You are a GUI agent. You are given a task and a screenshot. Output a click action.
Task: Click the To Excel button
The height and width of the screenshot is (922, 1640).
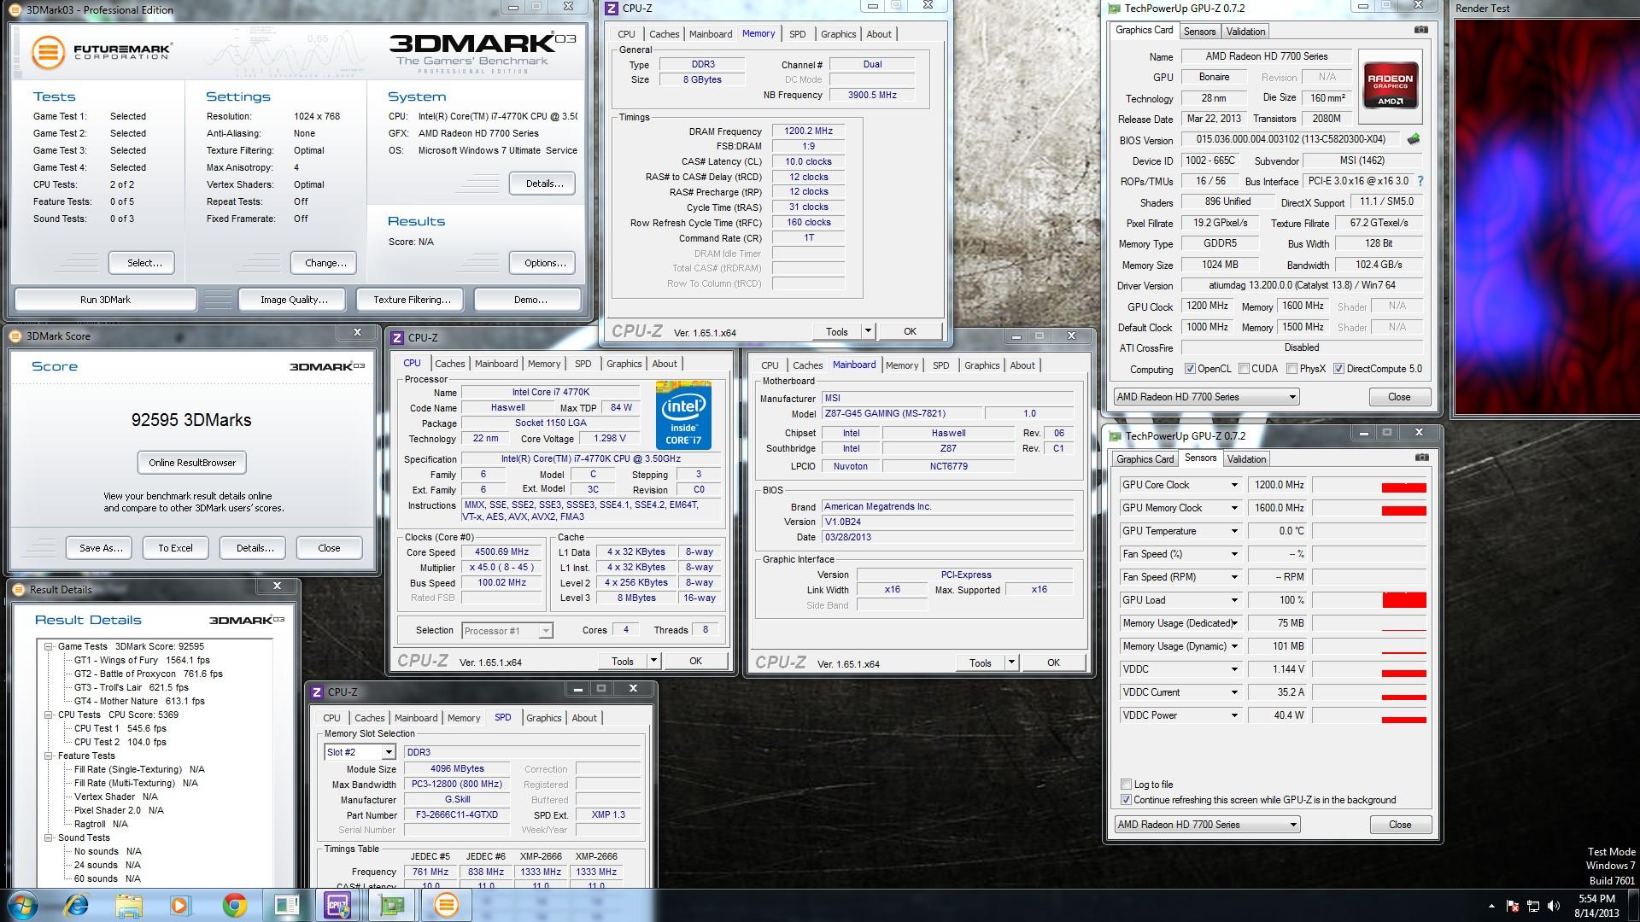coord(175,548)
